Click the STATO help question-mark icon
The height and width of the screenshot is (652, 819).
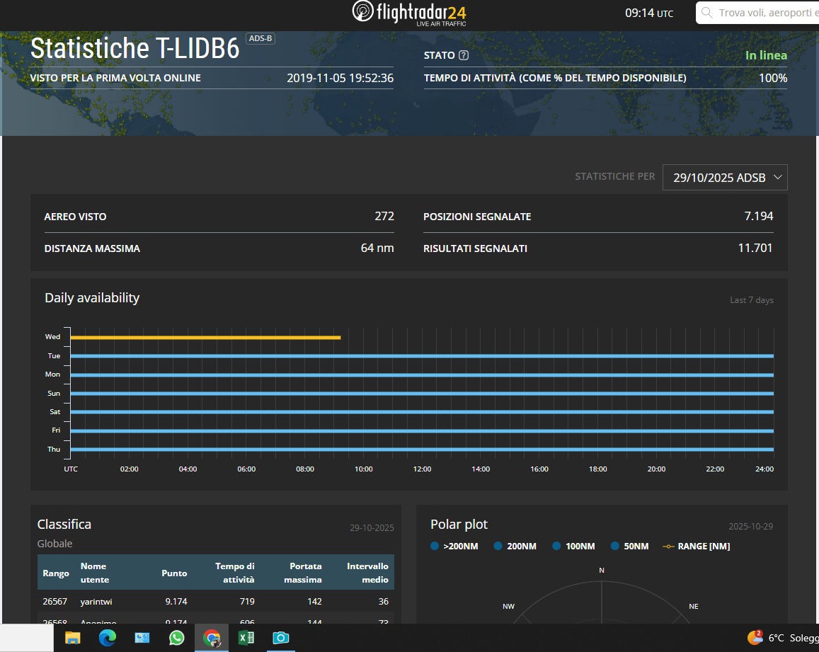point(464,55)
